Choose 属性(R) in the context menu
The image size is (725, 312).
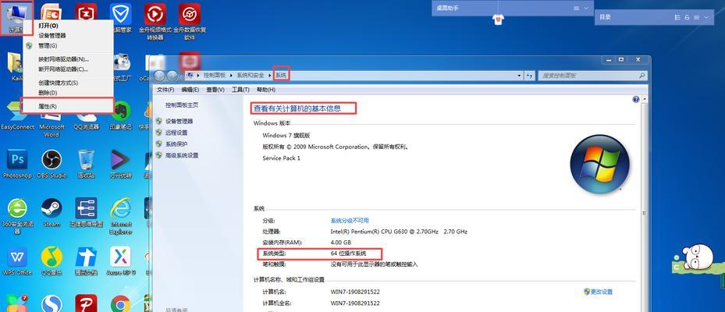click(x=68, y=106)
